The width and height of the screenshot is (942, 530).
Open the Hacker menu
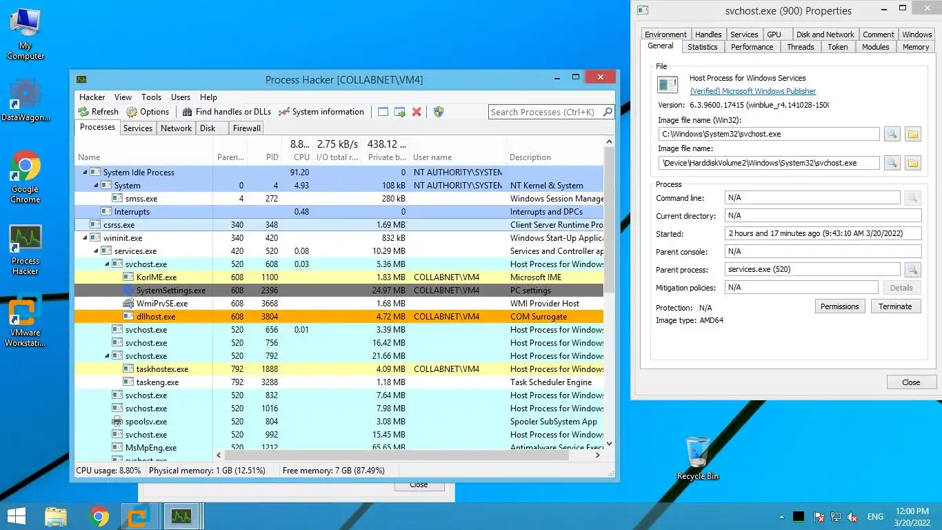(92, 97)
